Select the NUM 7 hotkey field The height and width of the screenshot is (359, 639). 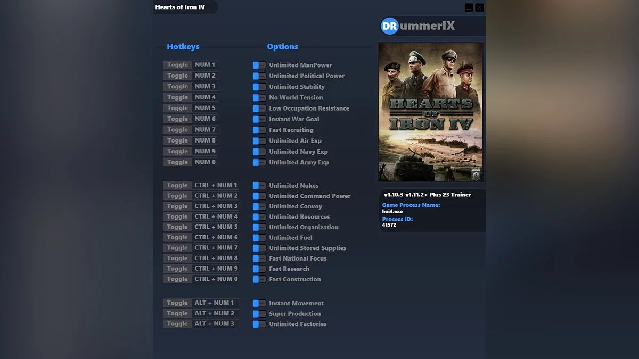206,129
